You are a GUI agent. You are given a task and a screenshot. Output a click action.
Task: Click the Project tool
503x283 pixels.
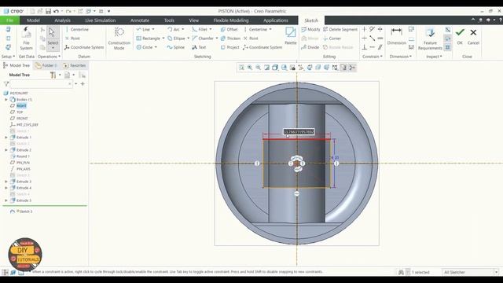pyautogui.click(x=229, y=47)
